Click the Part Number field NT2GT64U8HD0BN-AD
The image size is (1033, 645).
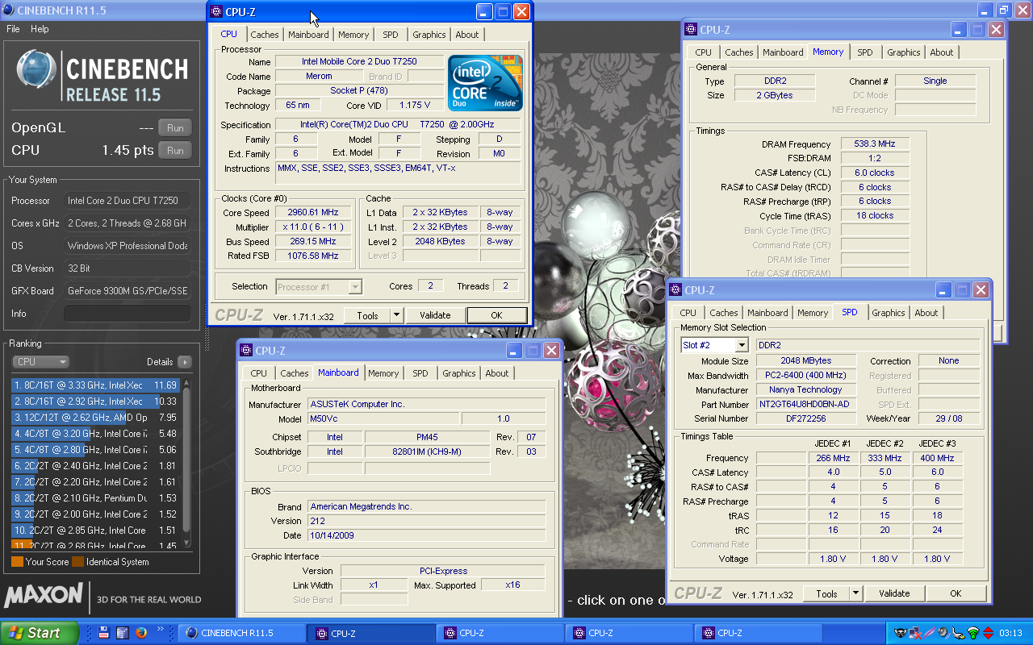coord(806,404)
